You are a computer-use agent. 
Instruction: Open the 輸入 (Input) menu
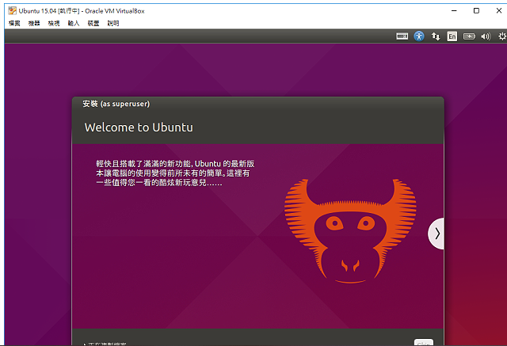point(74,23)
